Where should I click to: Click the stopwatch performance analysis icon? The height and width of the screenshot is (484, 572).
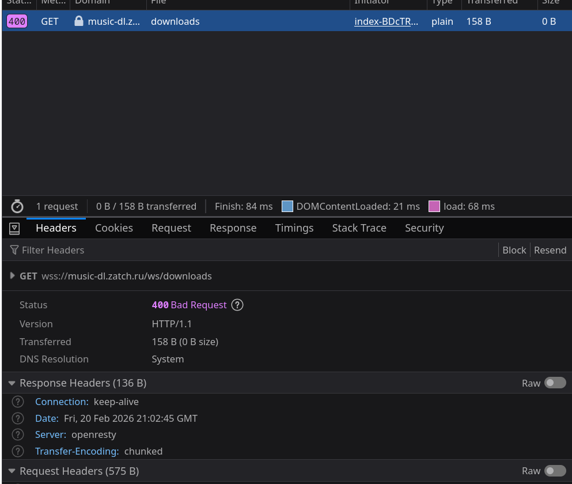click(x=17, y=206)
